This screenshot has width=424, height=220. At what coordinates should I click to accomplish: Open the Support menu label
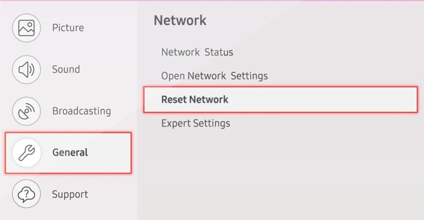tap(70, 195)
